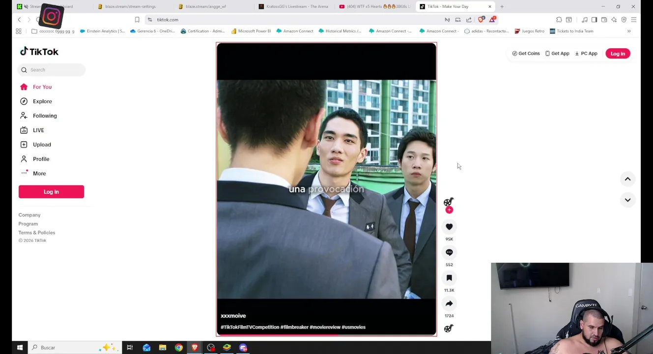Show more bookmarks with double chevron

point(629,31)
